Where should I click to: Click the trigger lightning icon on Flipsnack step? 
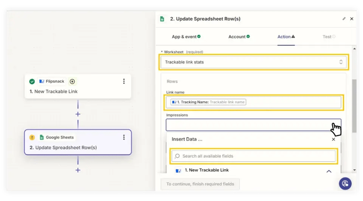point(72,82)
